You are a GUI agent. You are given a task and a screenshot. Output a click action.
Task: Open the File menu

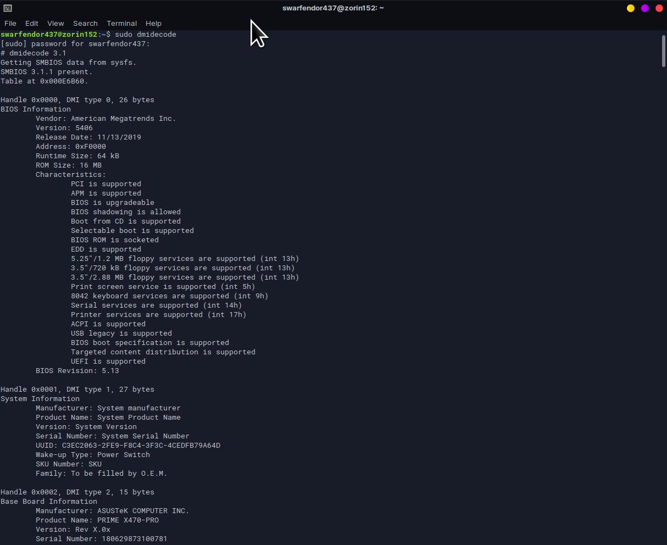[x=10, y=24]
